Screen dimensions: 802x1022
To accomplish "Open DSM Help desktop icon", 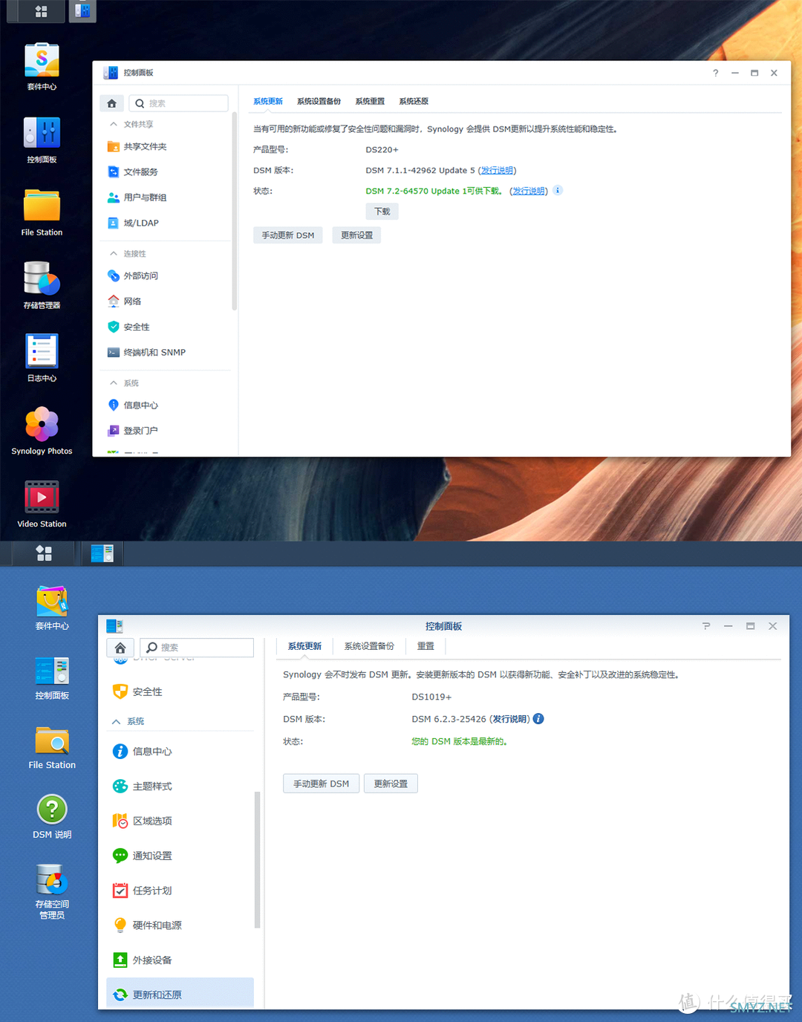I will [52, 810].
